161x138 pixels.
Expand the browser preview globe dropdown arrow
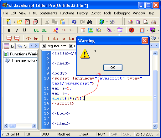tap(107, 22)
